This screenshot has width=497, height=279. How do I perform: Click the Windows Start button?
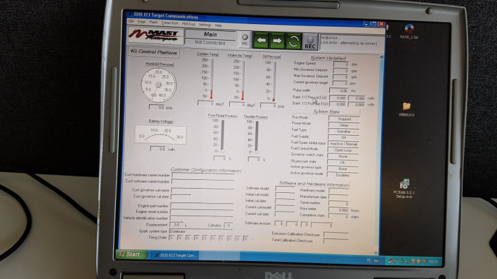131,254
